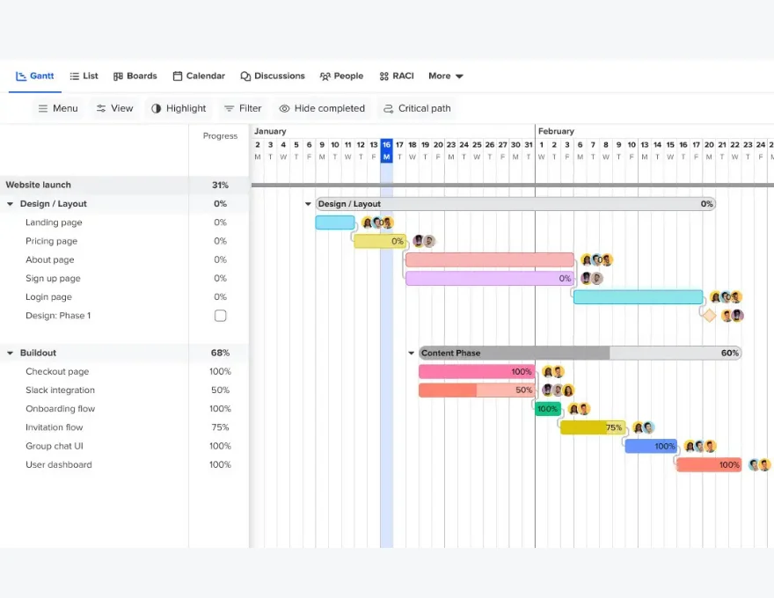774x598 pixels.
Task: Open the Filter icon in toolbar
Action: (x=229, y=108)
